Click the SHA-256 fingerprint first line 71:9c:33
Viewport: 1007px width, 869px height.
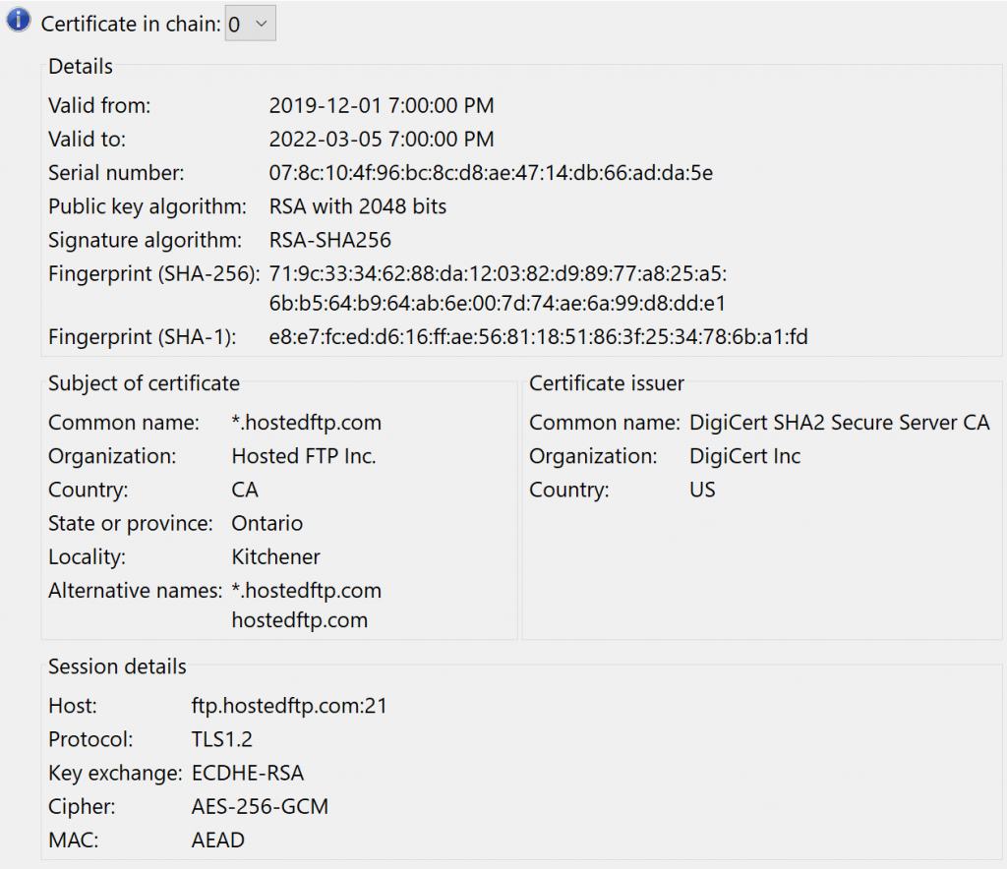[x=498, y=274]
